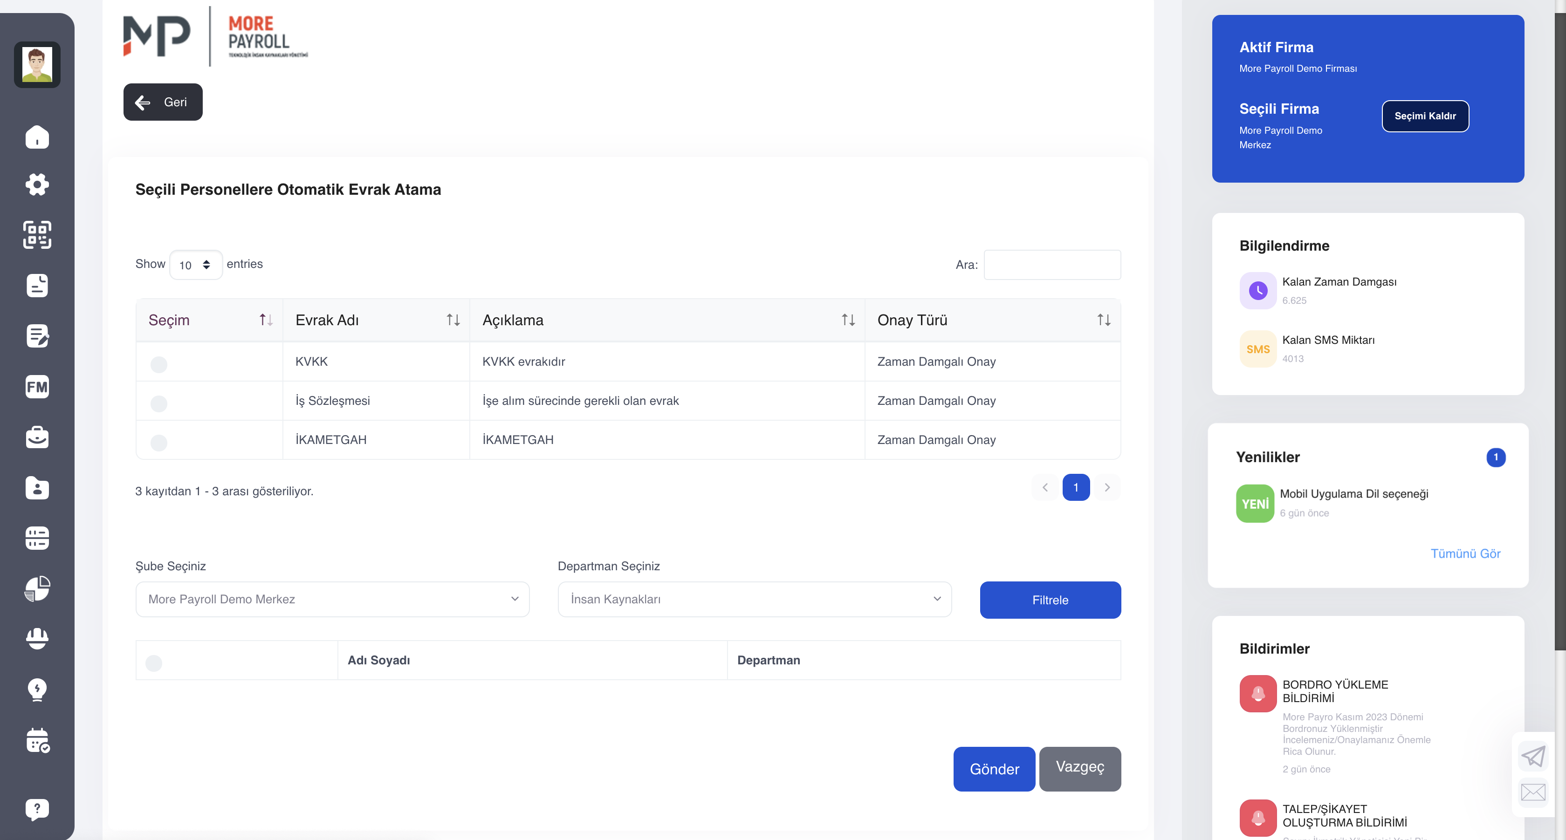Screen dimensions: 1566x840
Task: Click the Geri back button
Action: pyautogui.click(x=163, y=102)
